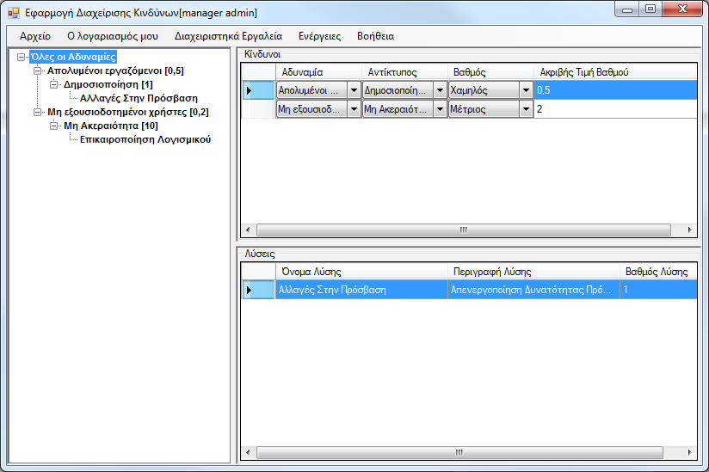Click the Βαθμός column header

(490, 72)
